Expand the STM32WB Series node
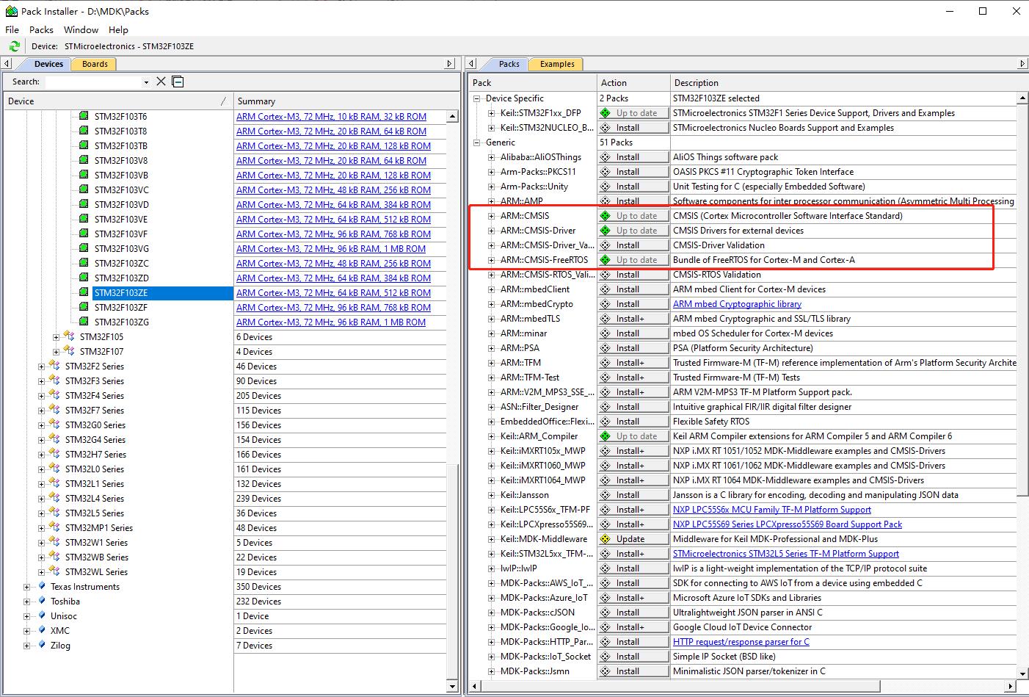The height and width of the screenshot is (697, 1029). tap(42, 557)
